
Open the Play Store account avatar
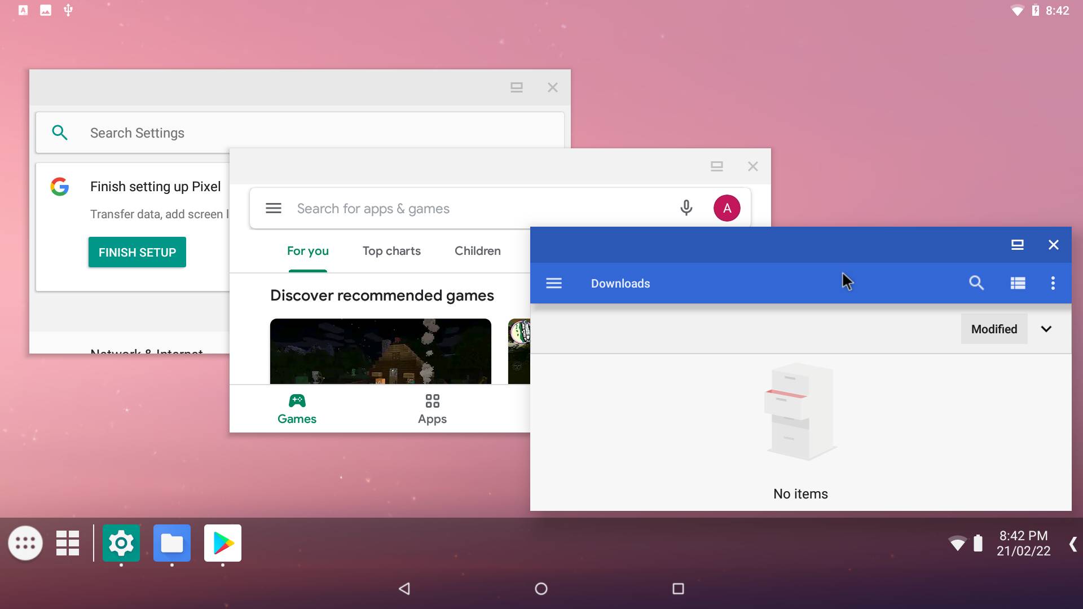pos(727,208)
